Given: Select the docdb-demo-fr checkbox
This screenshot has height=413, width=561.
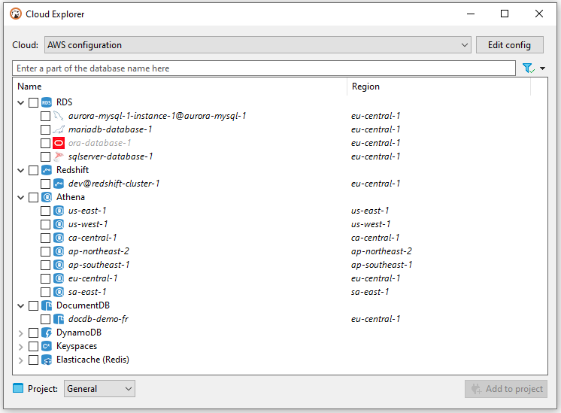Looking at the screenshot, I should [46, 319].
